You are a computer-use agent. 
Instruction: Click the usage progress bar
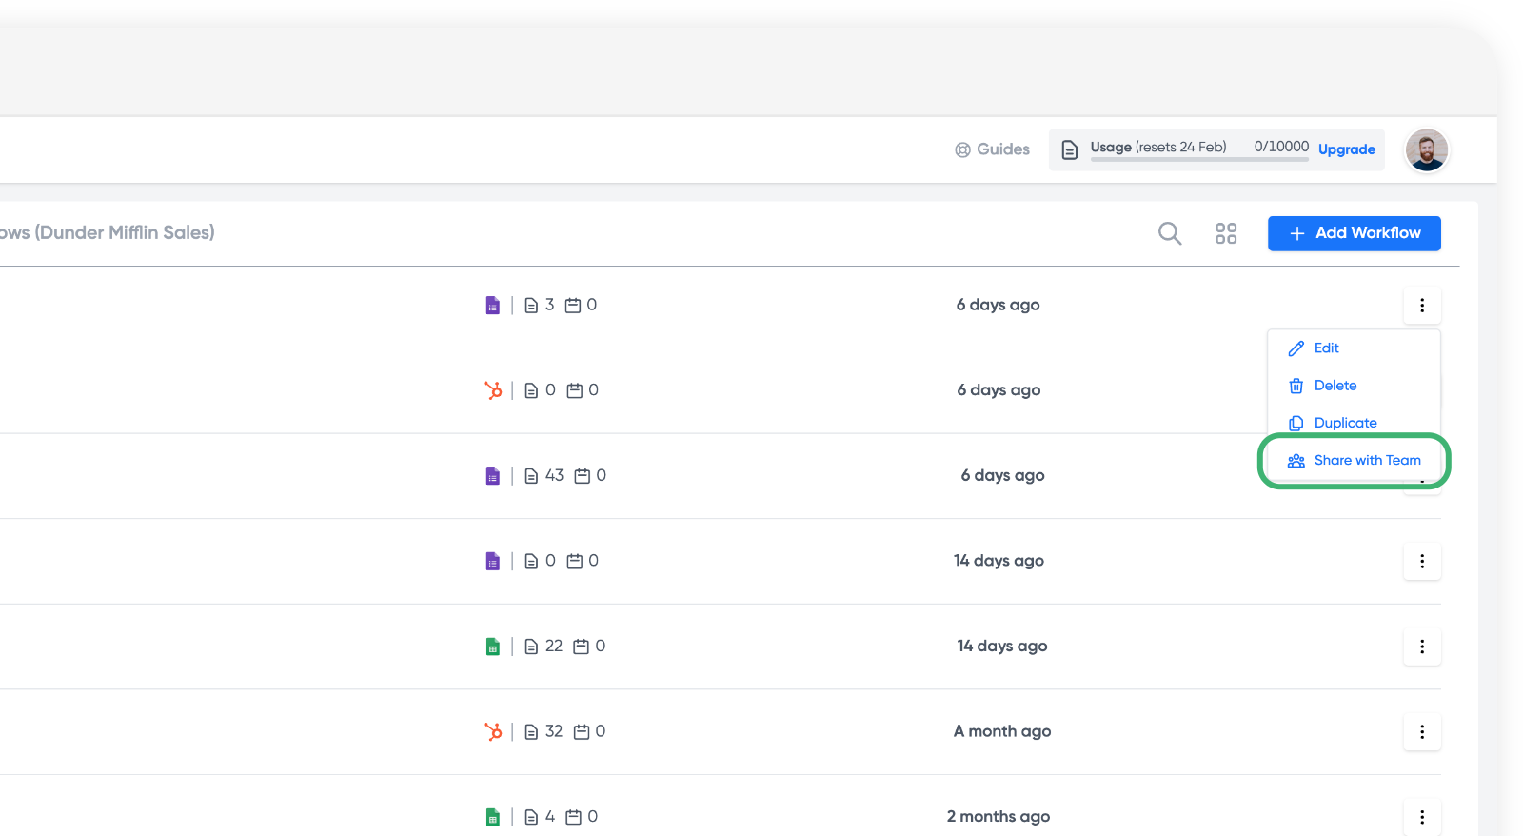[1199, 160]
